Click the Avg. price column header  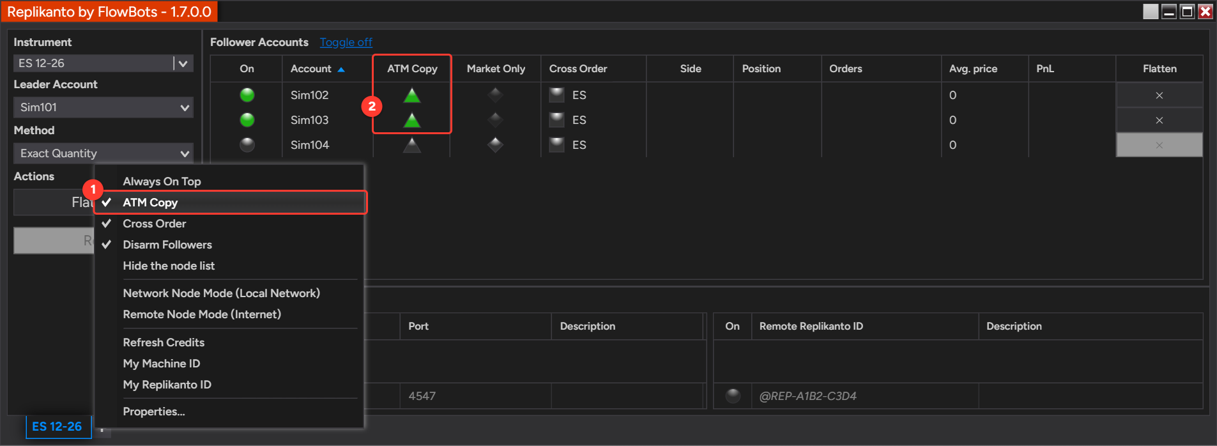pos(984,68)
